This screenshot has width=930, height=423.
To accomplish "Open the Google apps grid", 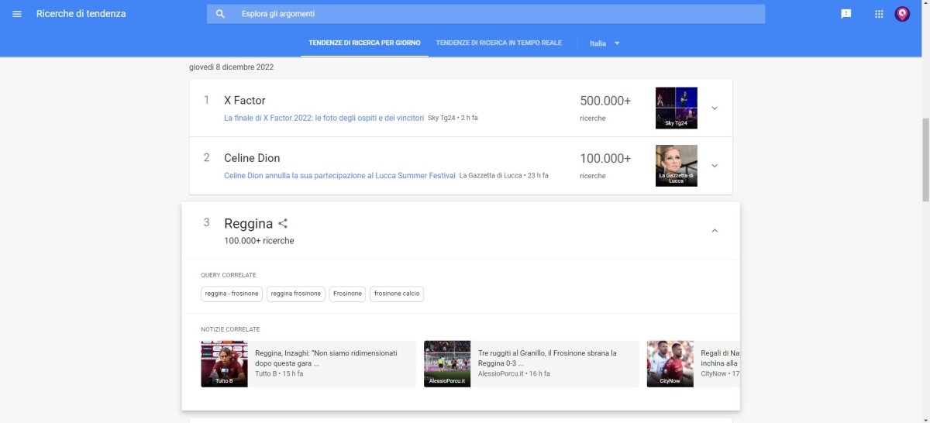I will pos(879,14).
